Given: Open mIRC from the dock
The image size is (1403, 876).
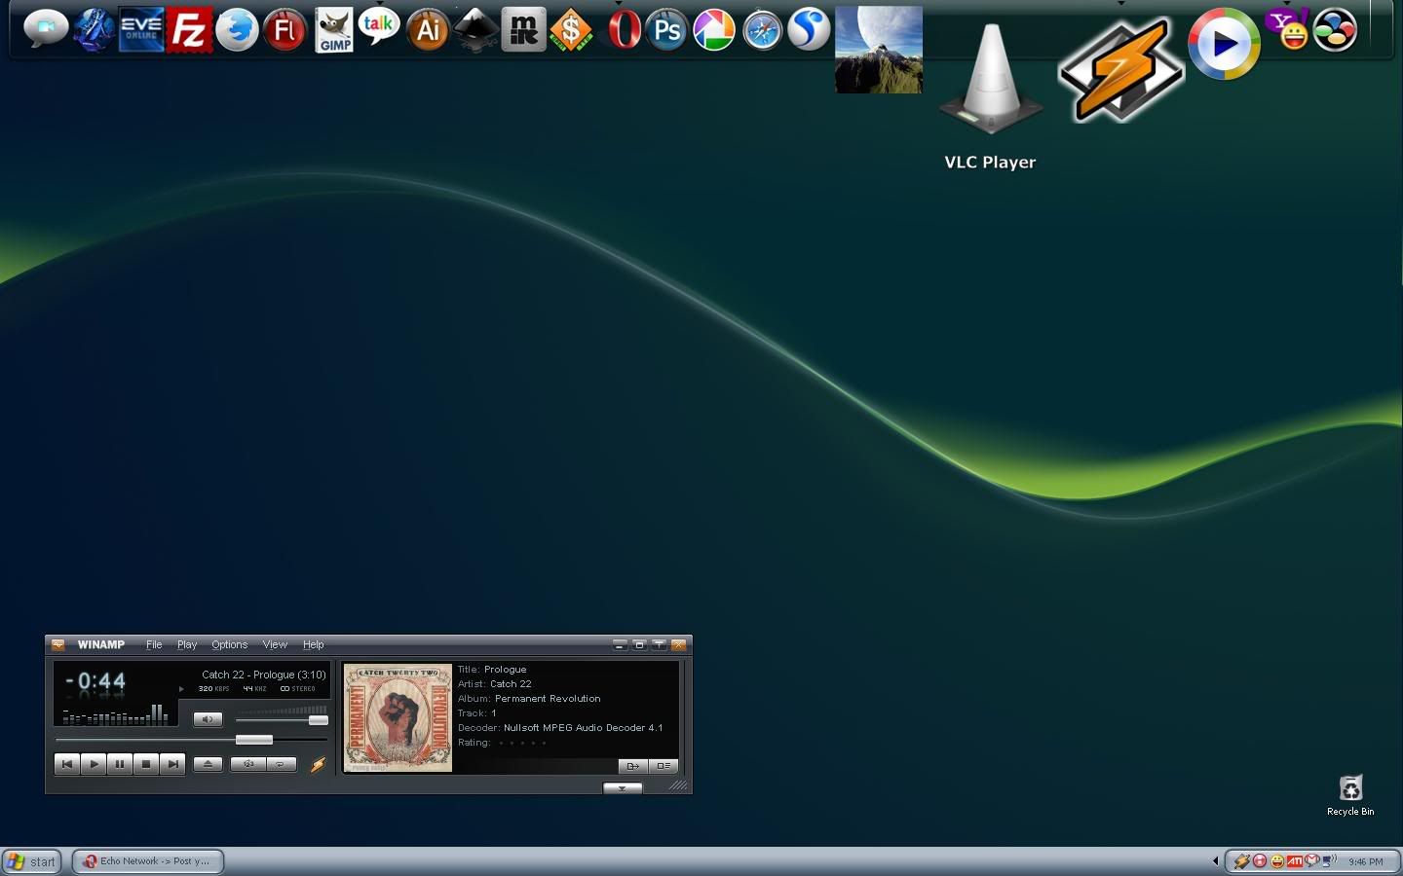Looking at the screenshot, I should [523, 30].
